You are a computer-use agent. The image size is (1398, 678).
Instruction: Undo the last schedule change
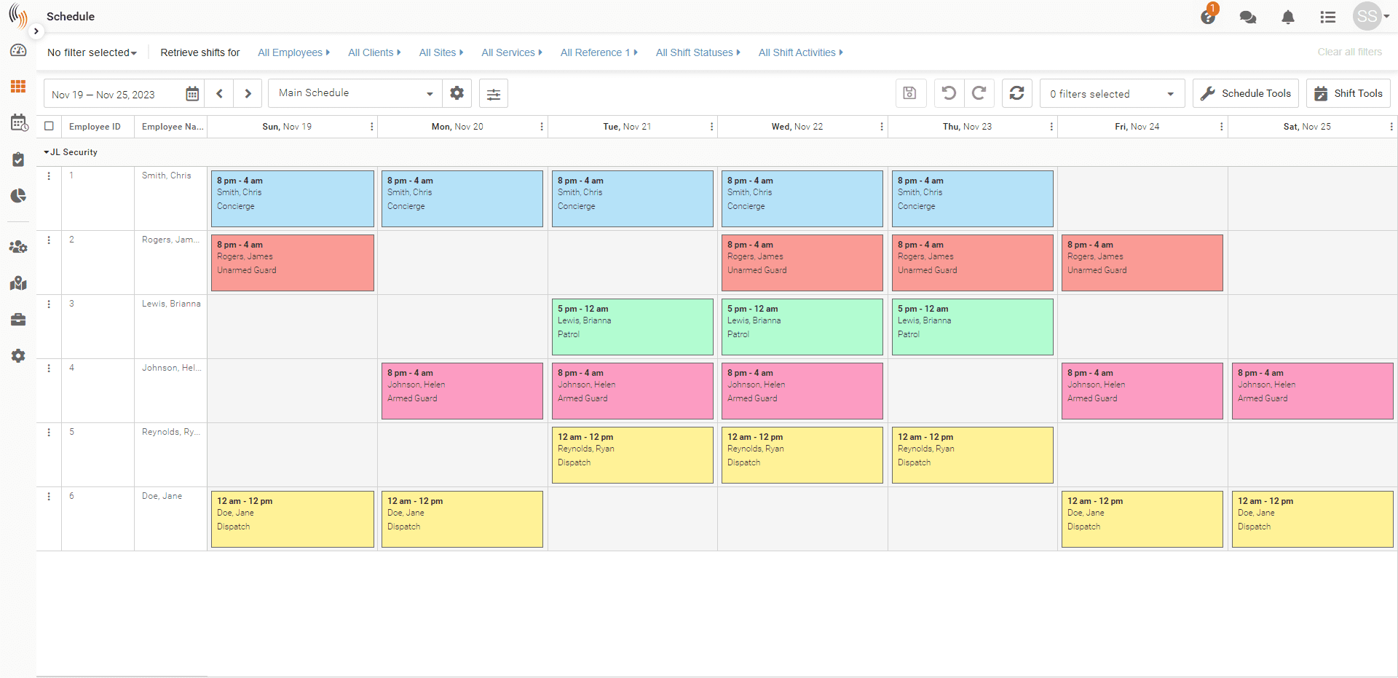tap(949, 93)
